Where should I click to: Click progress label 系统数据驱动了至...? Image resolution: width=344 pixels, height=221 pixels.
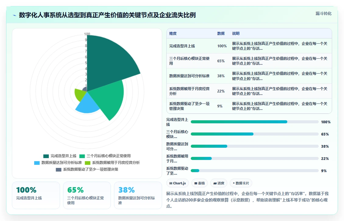click(x=177, y=171)
